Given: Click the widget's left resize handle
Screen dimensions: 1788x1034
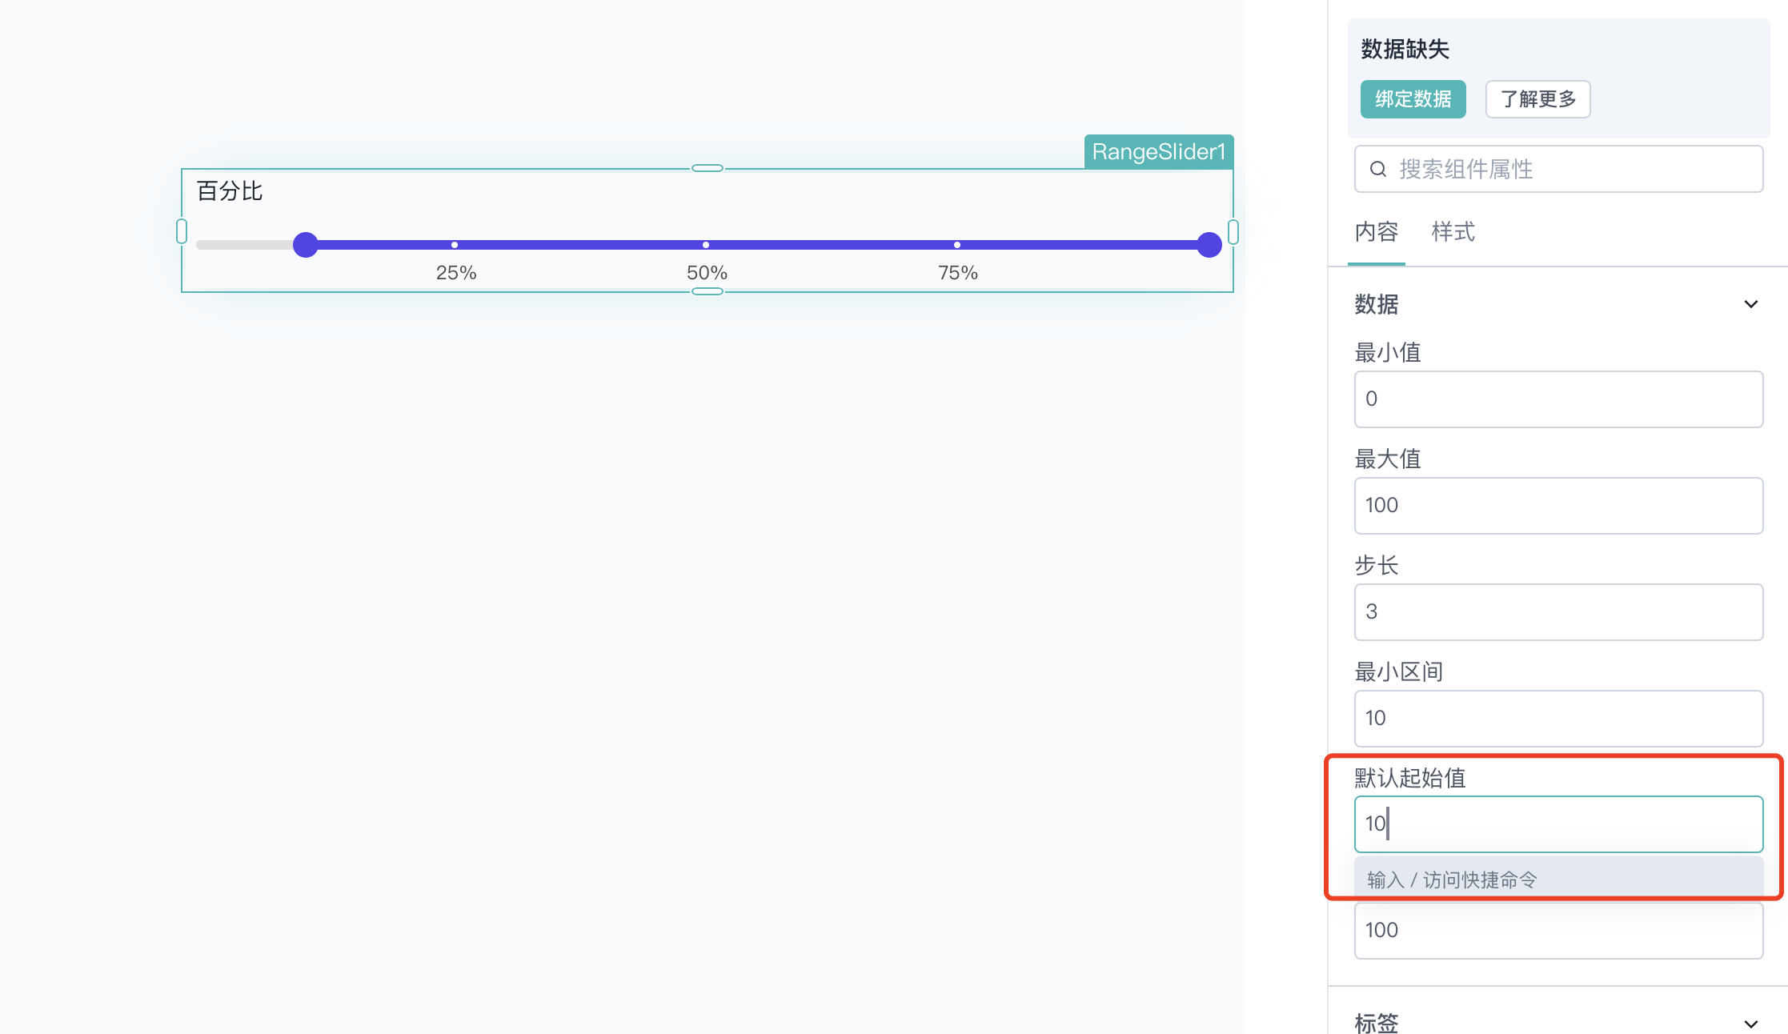Looking at the screenshot, I should [x=182, y=231].
